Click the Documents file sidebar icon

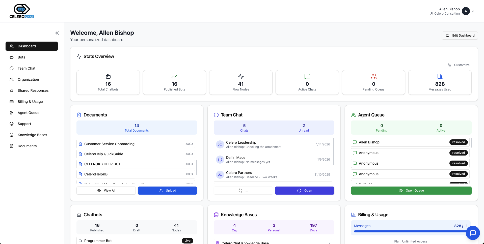pos(12,146)
